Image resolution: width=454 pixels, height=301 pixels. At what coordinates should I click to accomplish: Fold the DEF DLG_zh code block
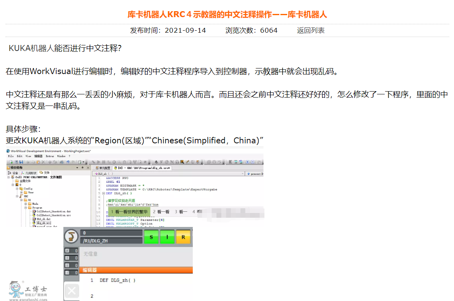(104, 193)
